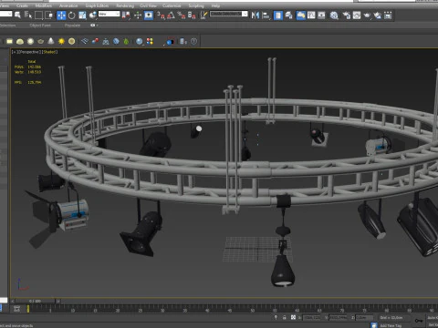This screenshot has width=438, height=328.
Task: Click the dome light icon
Action: tap(20, 41)
